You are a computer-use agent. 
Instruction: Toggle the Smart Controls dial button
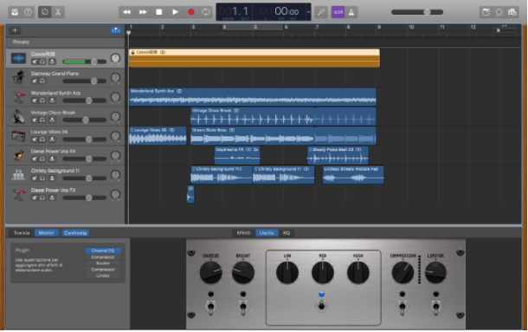coord(44,12)
